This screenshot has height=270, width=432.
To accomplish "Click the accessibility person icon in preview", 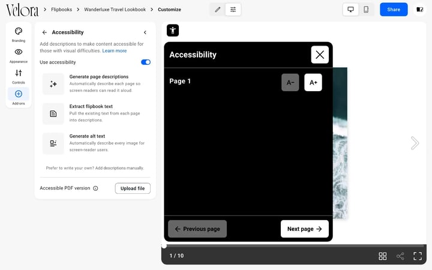I will point(173,31).
